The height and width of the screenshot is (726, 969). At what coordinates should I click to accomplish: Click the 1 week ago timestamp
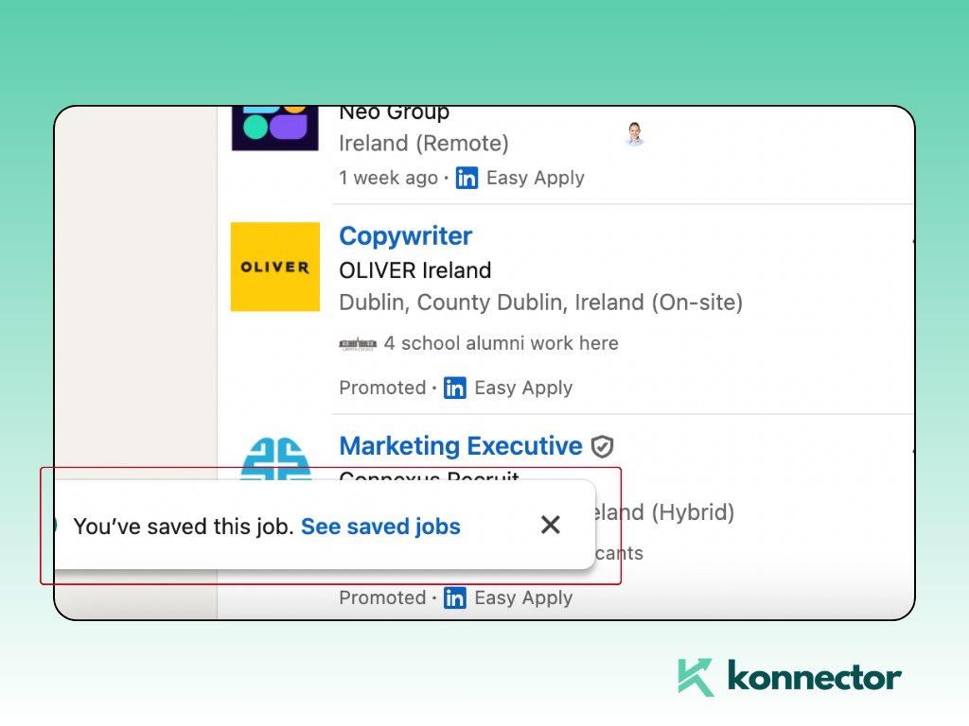point(388,178)
